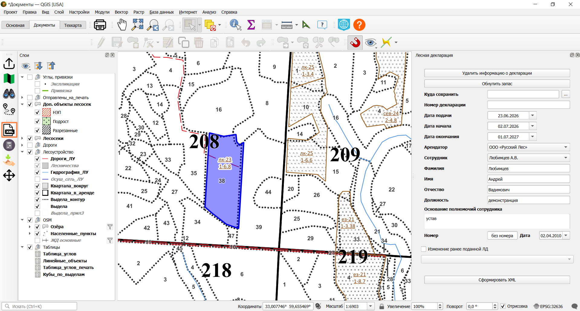
Task: Open the Вектор menu
Action: tap(122, 12)
